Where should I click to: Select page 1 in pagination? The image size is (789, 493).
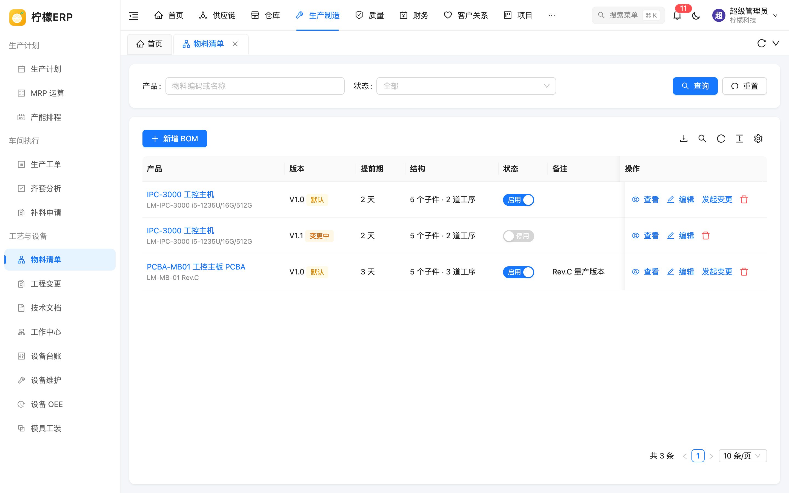pyautogui.click(x=698, y=456)
